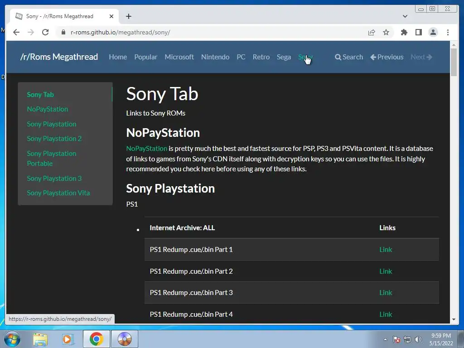
Task: Open the clock showing 9:59 PM
Action: click(441, 339)
